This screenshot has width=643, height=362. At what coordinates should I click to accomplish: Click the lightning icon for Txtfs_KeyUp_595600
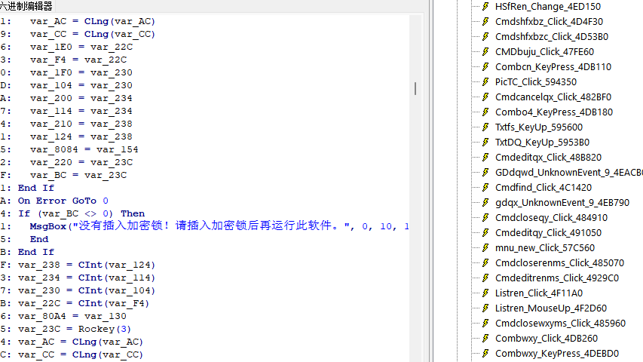tap(485, 127)
